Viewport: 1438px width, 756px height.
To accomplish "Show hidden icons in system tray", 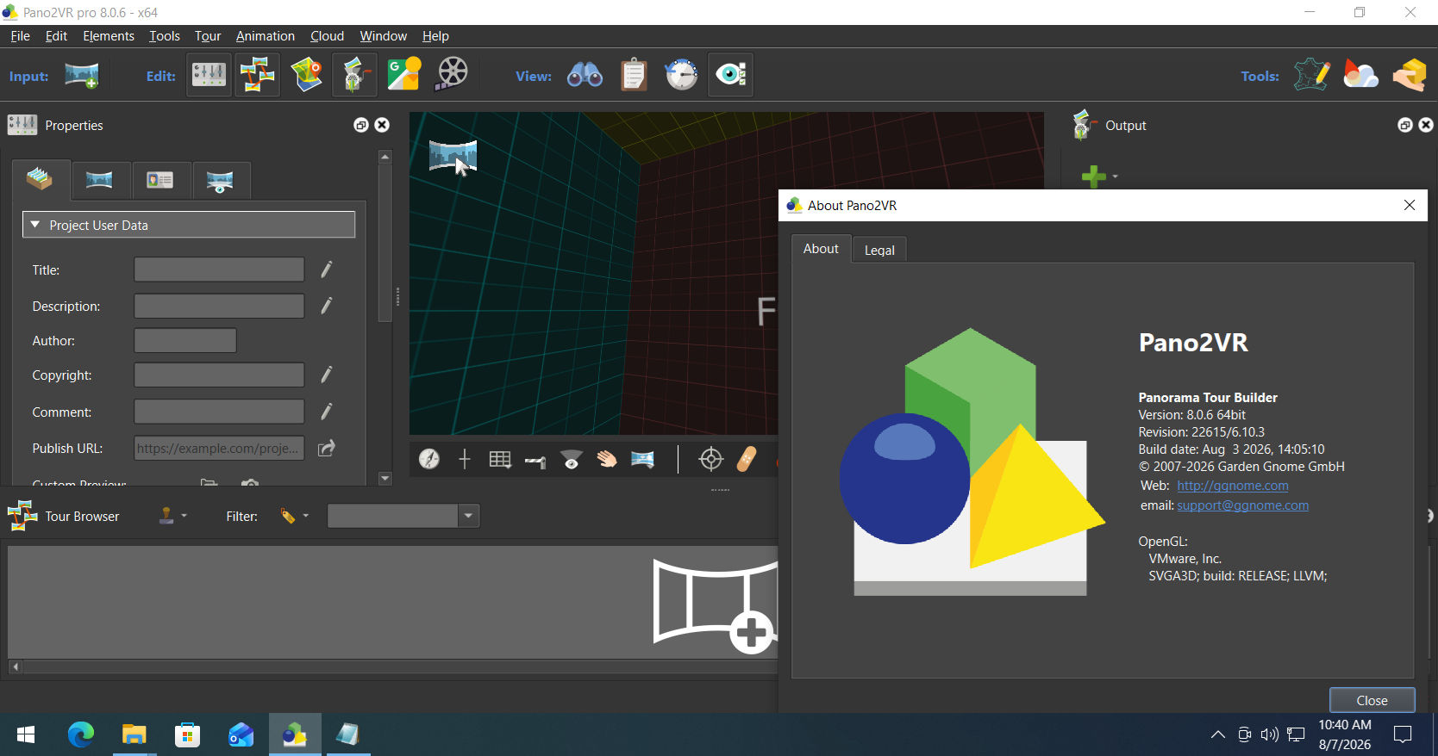I will pyautogui.click(x=1217, y=734).
